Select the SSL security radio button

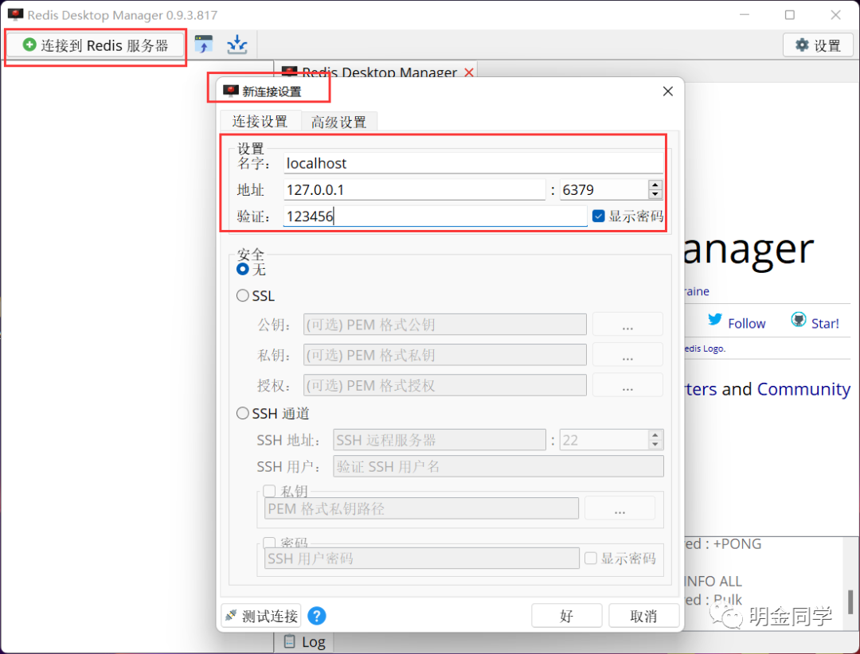241,295
